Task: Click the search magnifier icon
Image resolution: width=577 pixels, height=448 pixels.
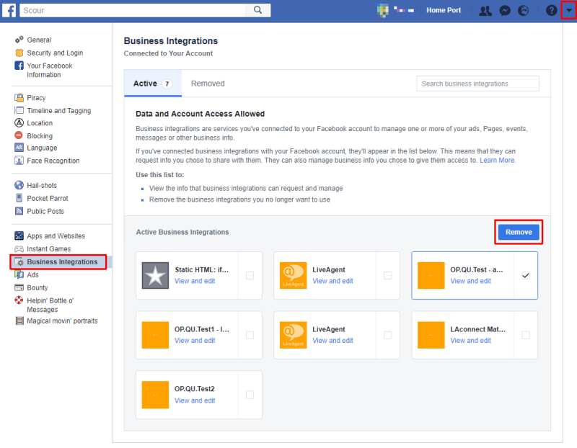Action: click(x=257, y=10)
